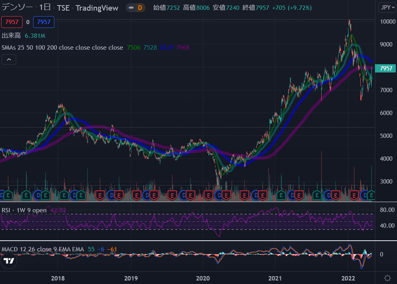Click the rightmost green E earnings marker
Image resolution: width=397 pixels, height=284 pixels.
(x=371, y=195)
